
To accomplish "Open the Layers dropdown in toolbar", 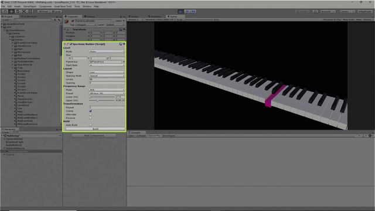I will coord(347,12).
